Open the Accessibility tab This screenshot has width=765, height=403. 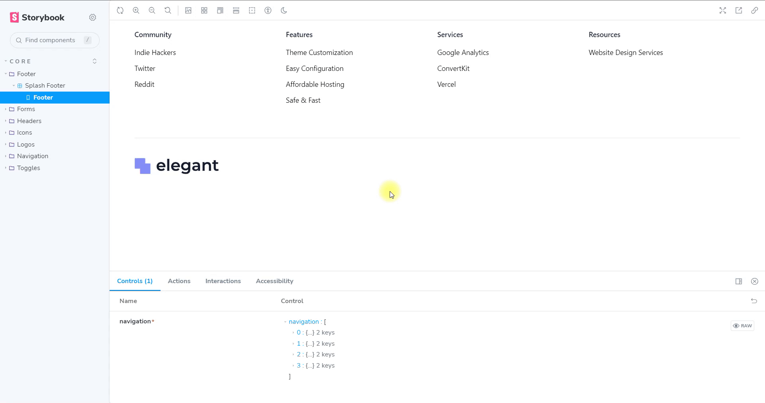(x=274, y=281)
